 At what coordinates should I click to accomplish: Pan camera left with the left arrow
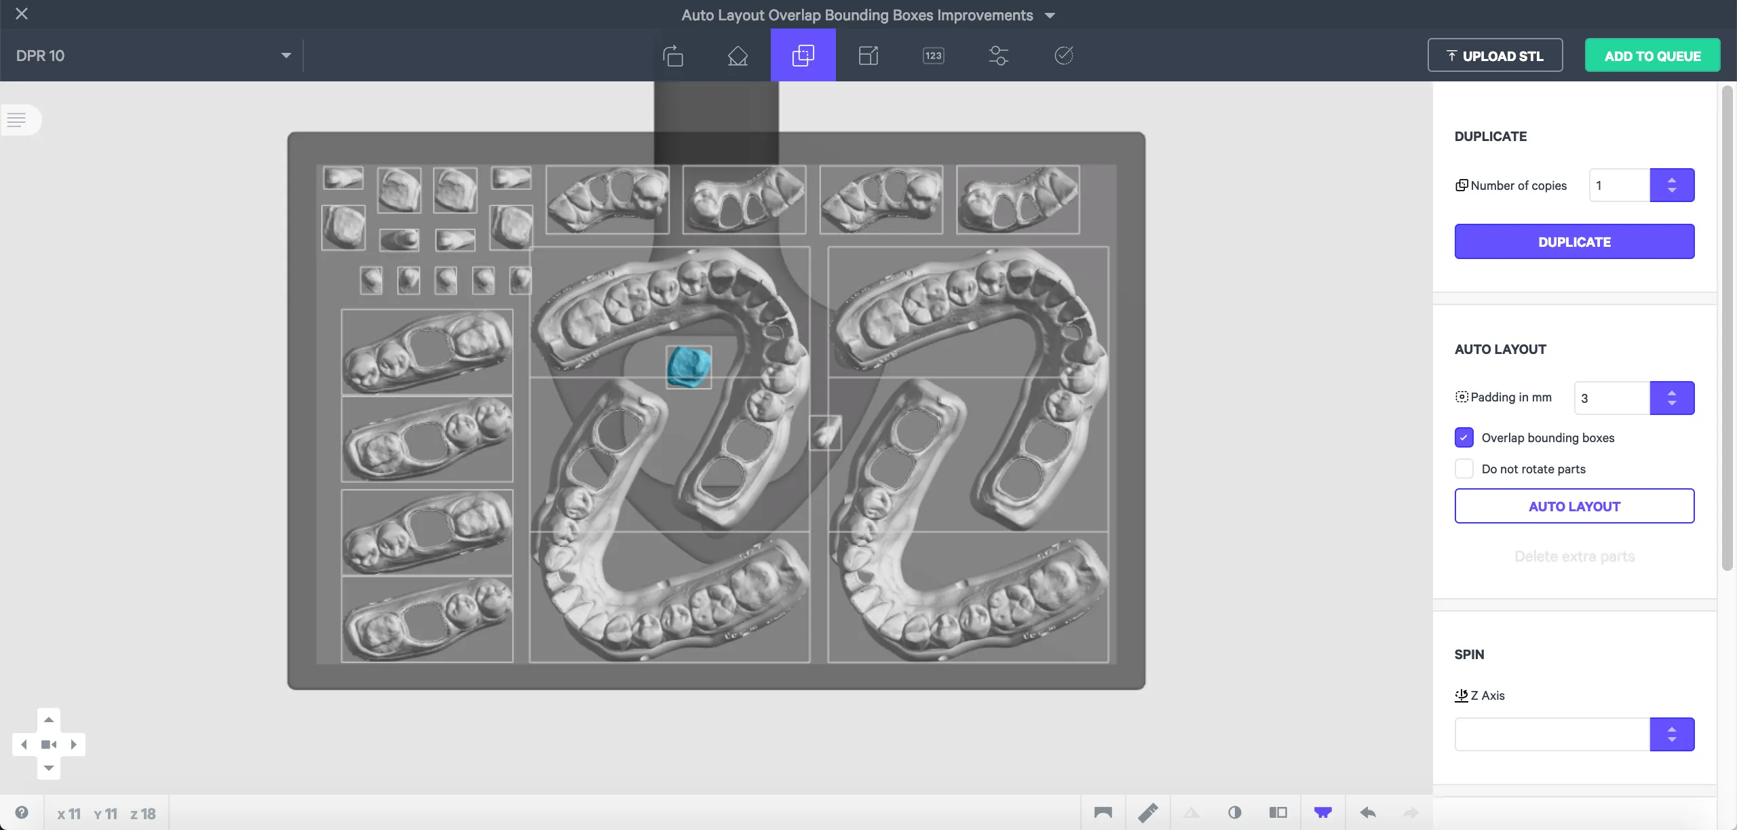pyautogui.click(x=24, y=745)
